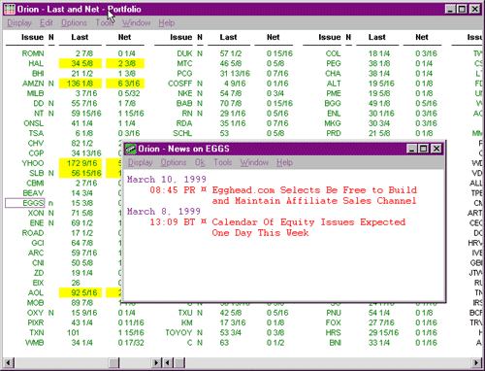Click the March 10, 1999 date line
485x371 pixels.
tap(167, 180)
